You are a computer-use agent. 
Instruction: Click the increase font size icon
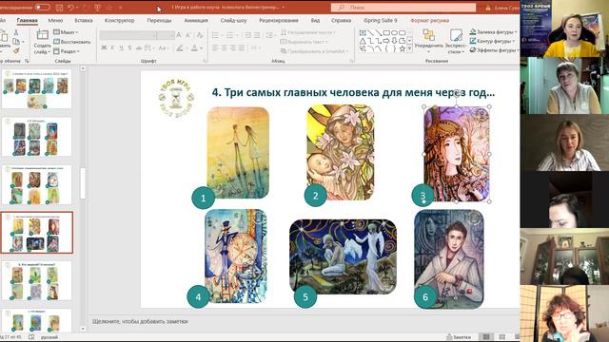(x=179, y=35)
